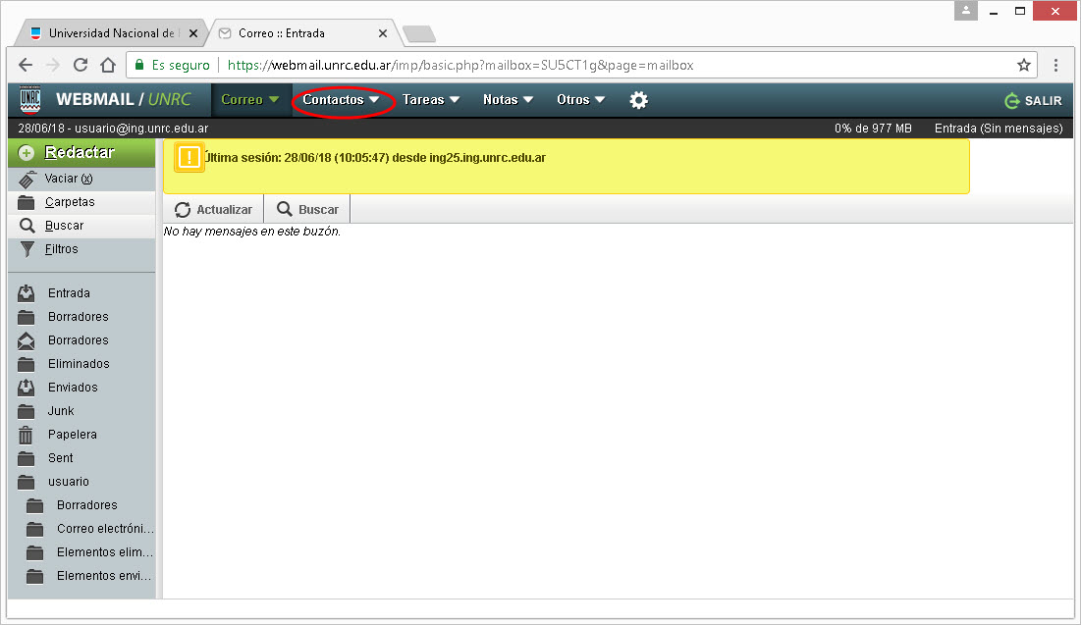This screenshot has height=625, width=1081.
Task: Open the Junk folder
Action: (x=61, y=411)
